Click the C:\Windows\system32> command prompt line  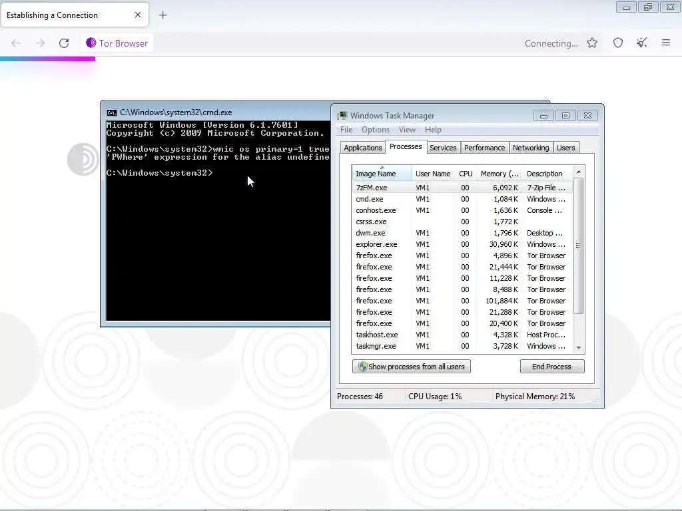160,173
